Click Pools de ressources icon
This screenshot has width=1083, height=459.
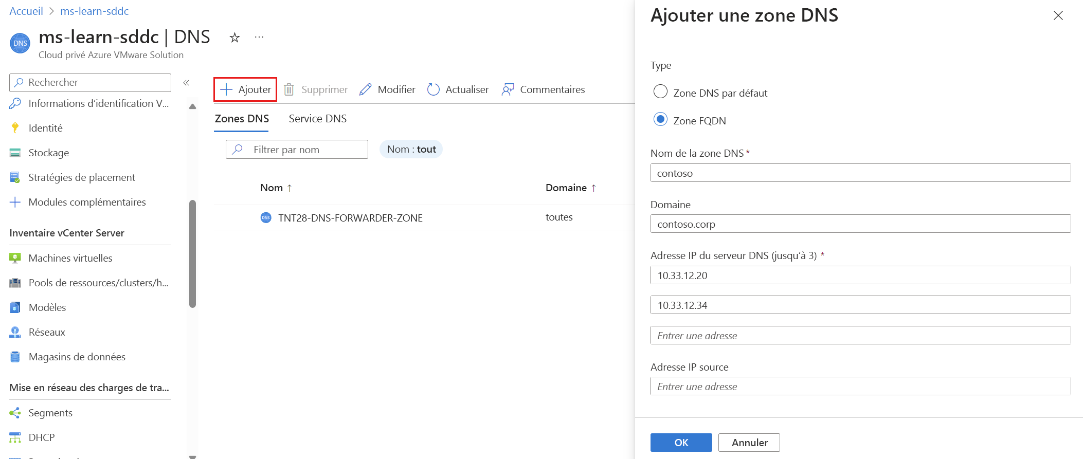15,283
